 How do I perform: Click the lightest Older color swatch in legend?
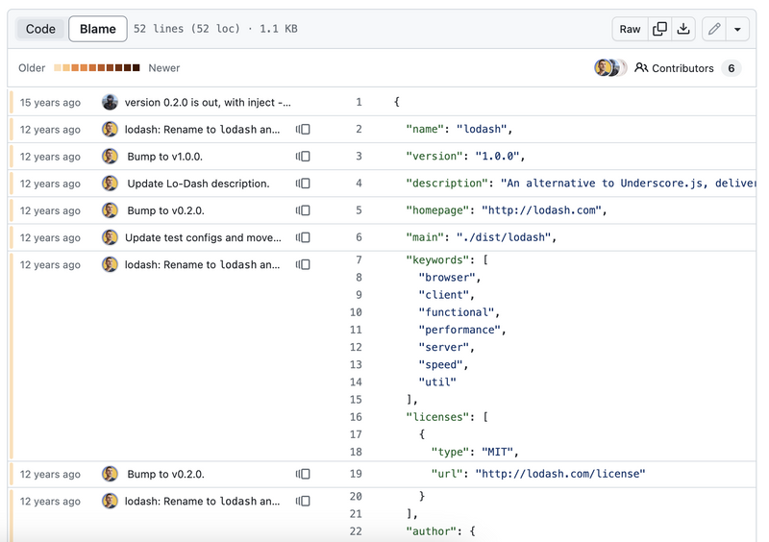58,67
